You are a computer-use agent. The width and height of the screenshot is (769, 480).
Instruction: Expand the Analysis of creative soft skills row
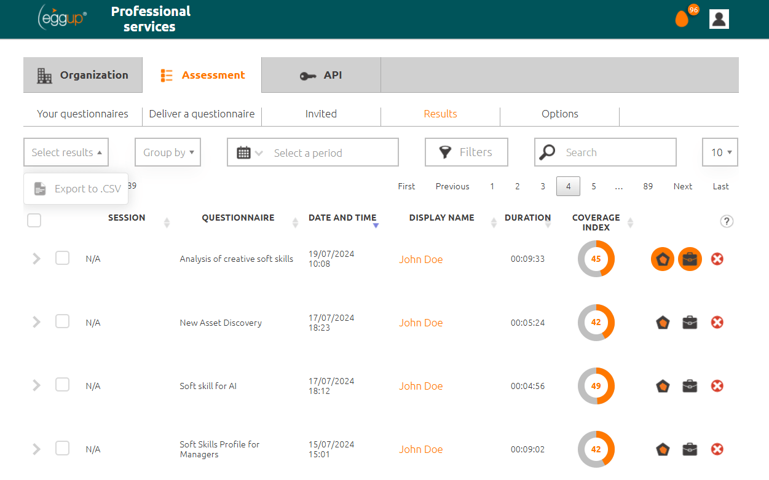pyautogui.click(x=36, y=259)
